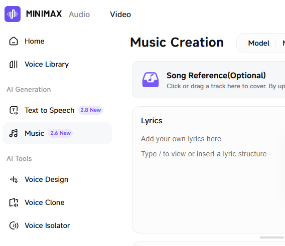The width and height of the screenshot is (285, 246).
Task: Click the horizontal scrollbar below Lyrics panel
Action: (272, 237)
